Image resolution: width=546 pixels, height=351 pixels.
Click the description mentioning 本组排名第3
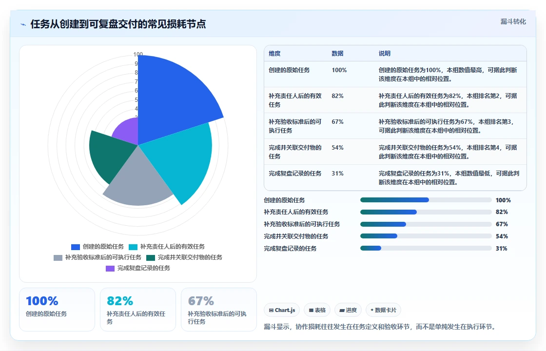pyautogui.click(x=447, y=126)
